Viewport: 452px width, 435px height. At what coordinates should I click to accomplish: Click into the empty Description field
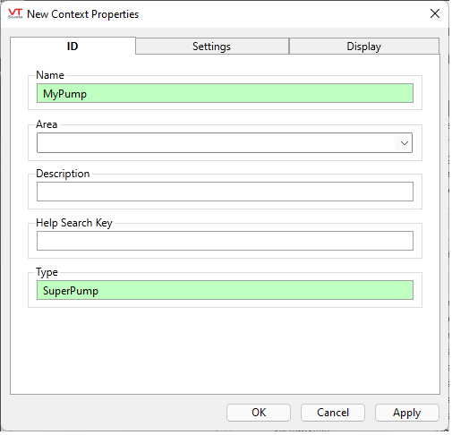225,192
